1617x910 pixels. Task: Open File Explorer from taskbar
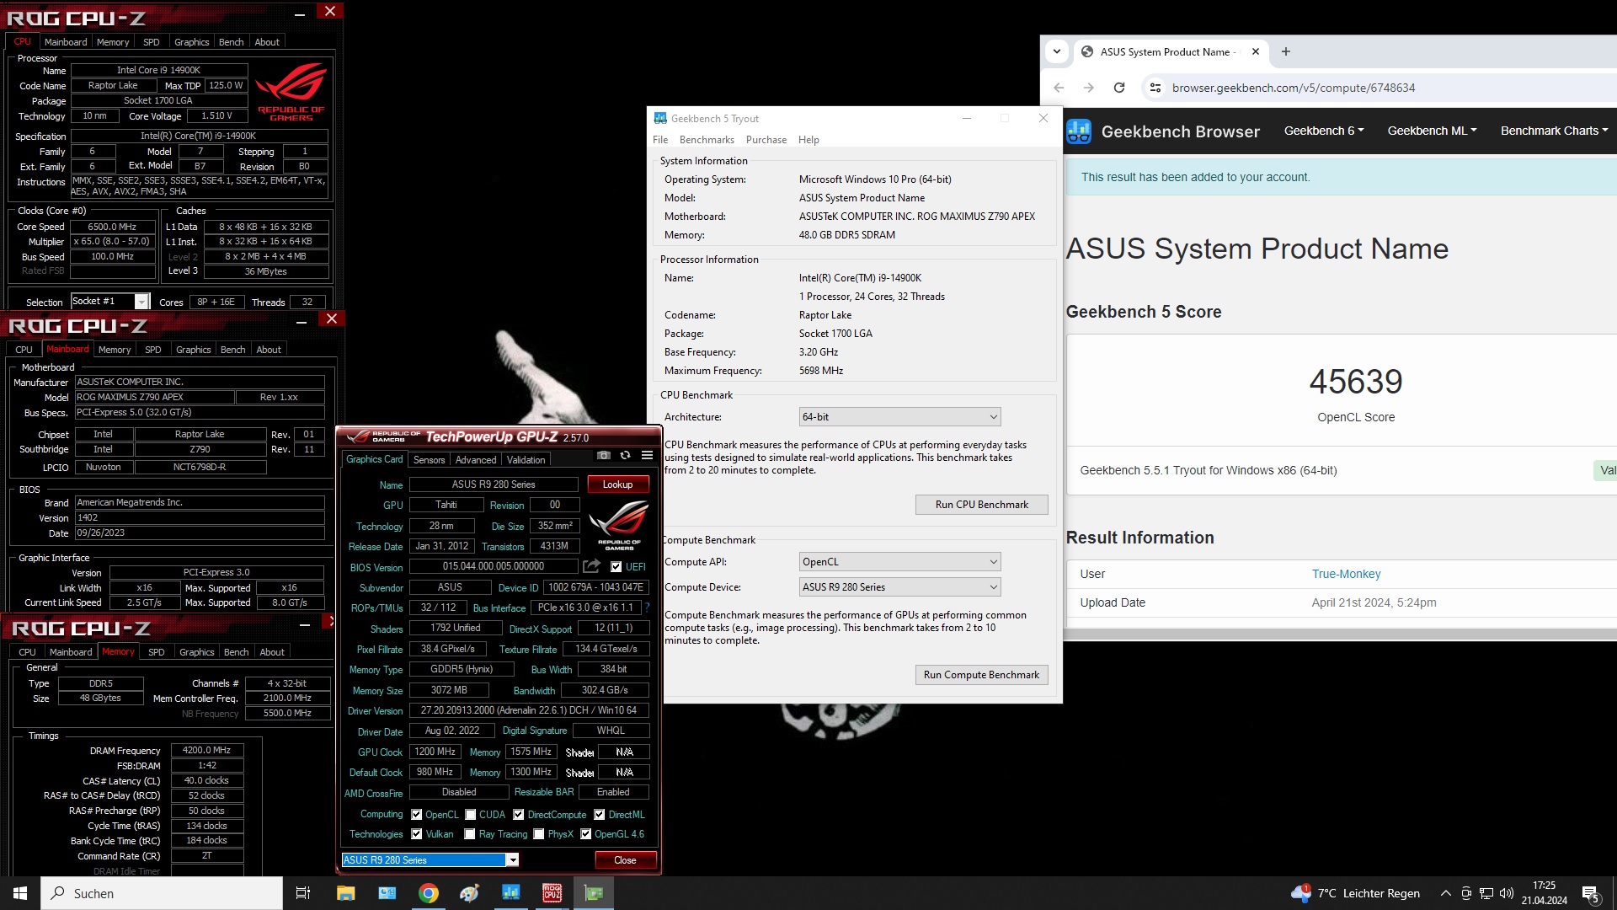(346, 893)
